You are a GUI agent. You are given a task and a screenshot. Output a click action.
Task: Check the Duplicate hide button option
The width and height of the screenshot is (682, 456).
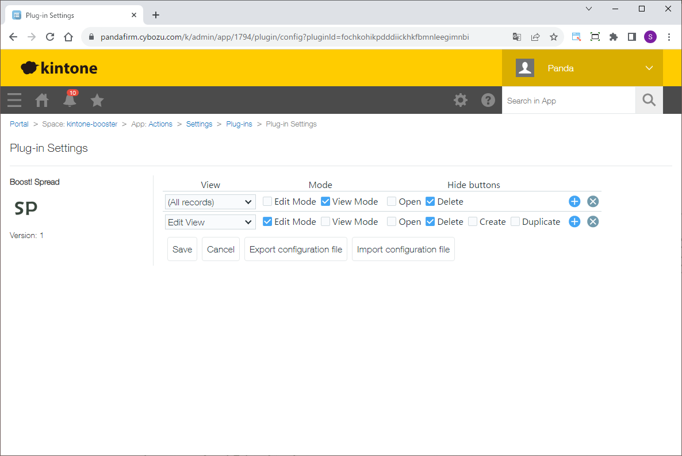click(515, 222)
